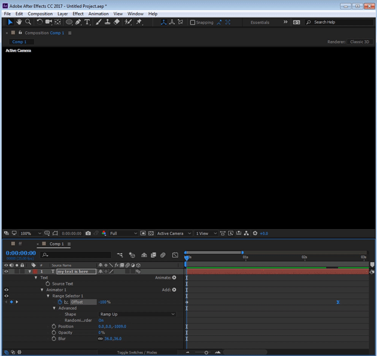Select the Ellipse shape tool
Screen dimensions: 377x356
tap(69, 22)
